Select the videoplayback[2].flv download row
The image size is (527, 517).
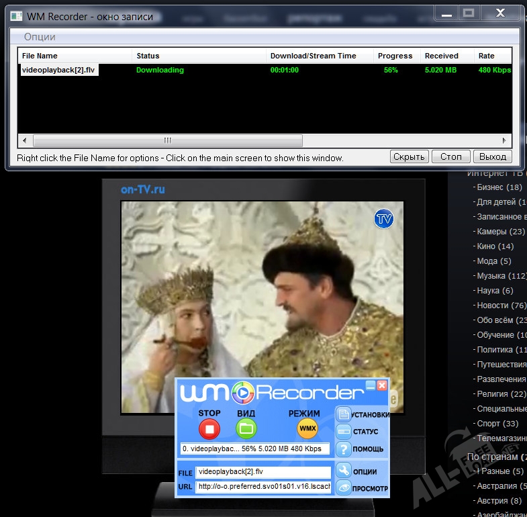point(60,70)
